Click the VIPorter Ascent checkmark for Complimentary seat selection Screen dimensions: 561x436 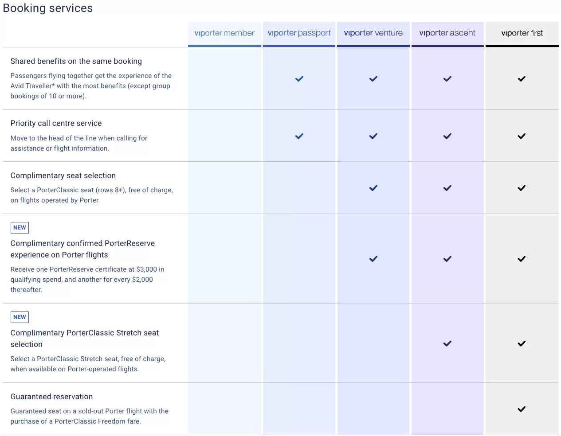point(447,188)
